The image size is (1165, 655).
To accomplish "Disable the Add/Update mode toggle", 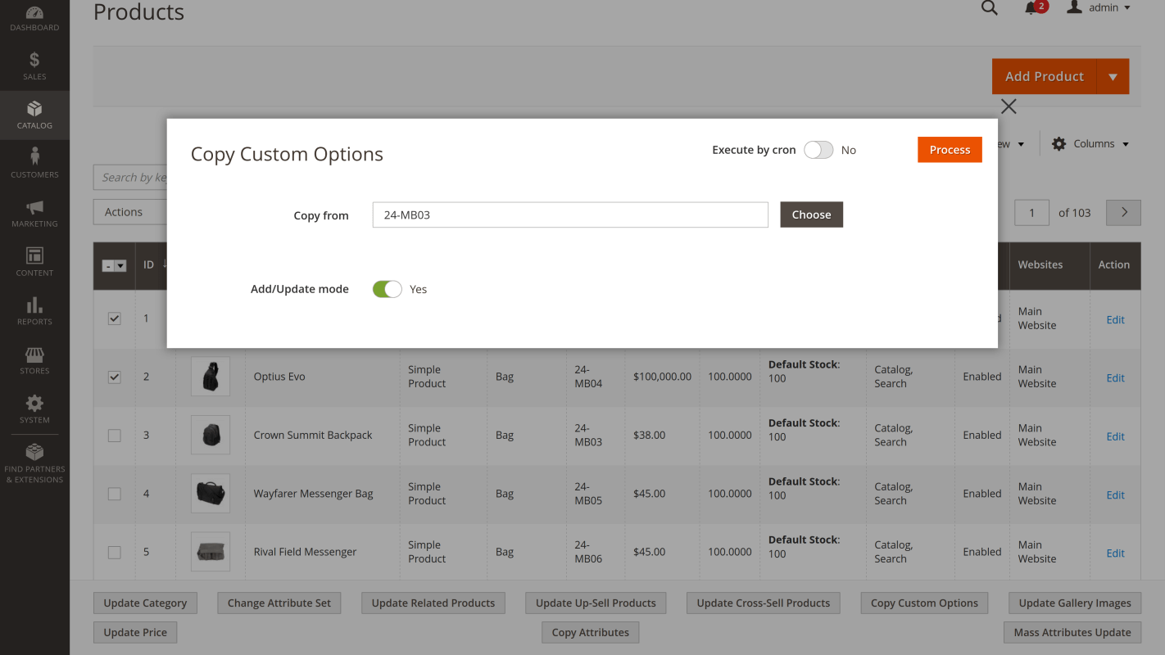I will pos(386,289).
